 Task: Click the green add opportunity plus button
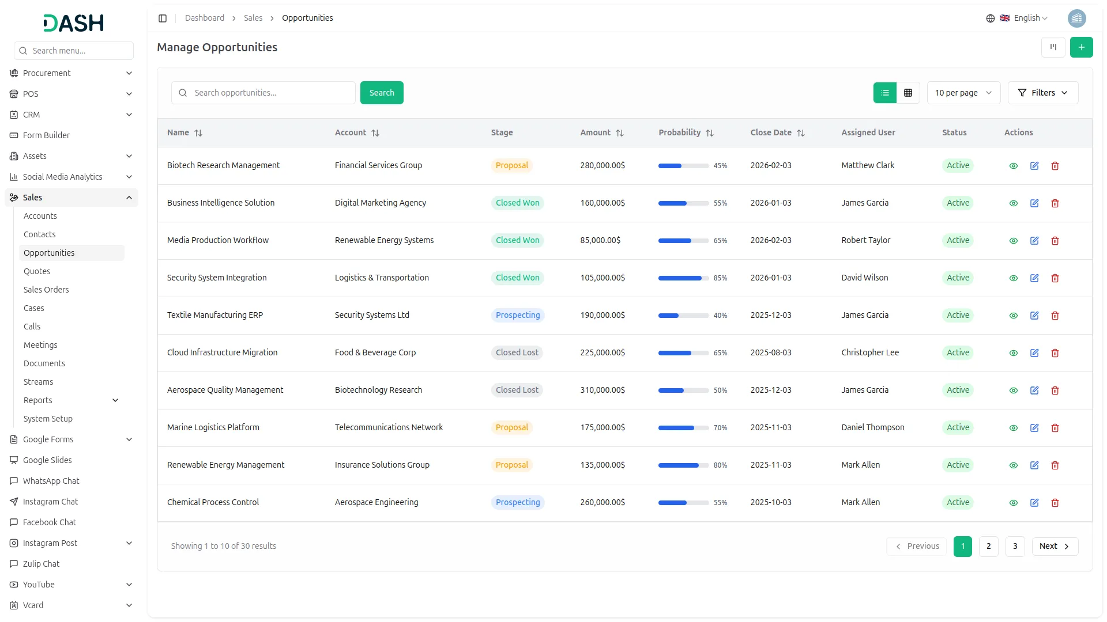point(1081,47)
